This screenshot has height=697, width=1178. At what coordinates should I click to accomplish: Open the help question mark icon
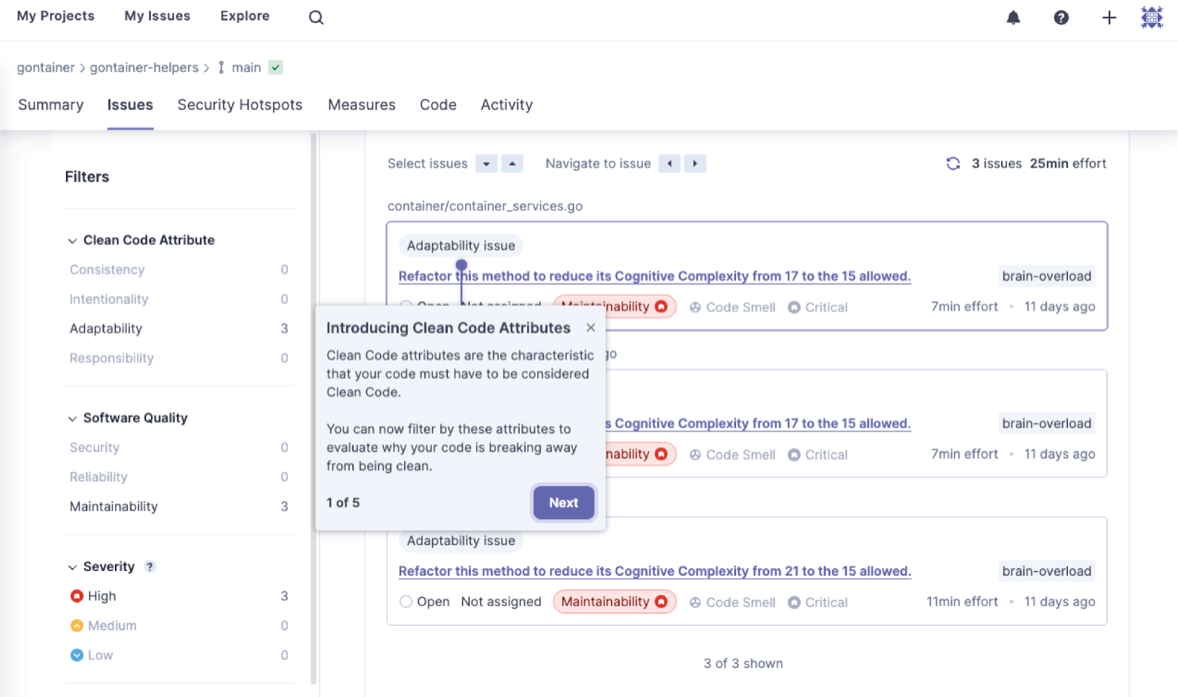click(x=1061, y=18)
